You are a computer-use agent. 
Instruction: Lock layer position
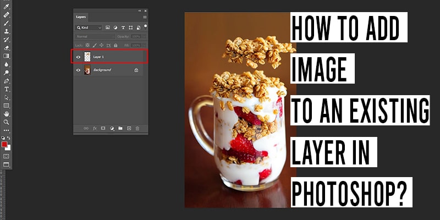tap(102, 45)
